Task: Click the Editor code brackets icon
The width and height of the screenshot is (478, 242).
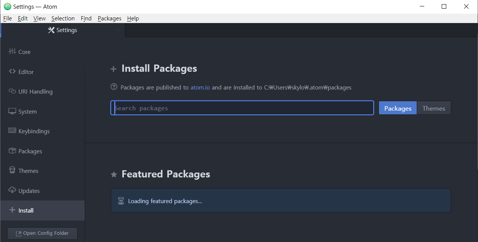Action: point(12,71)
